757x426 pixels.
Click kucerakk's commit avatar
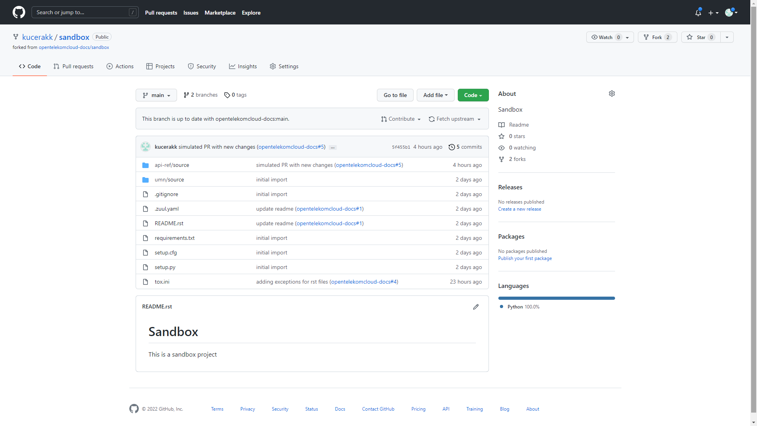point(145,147)
